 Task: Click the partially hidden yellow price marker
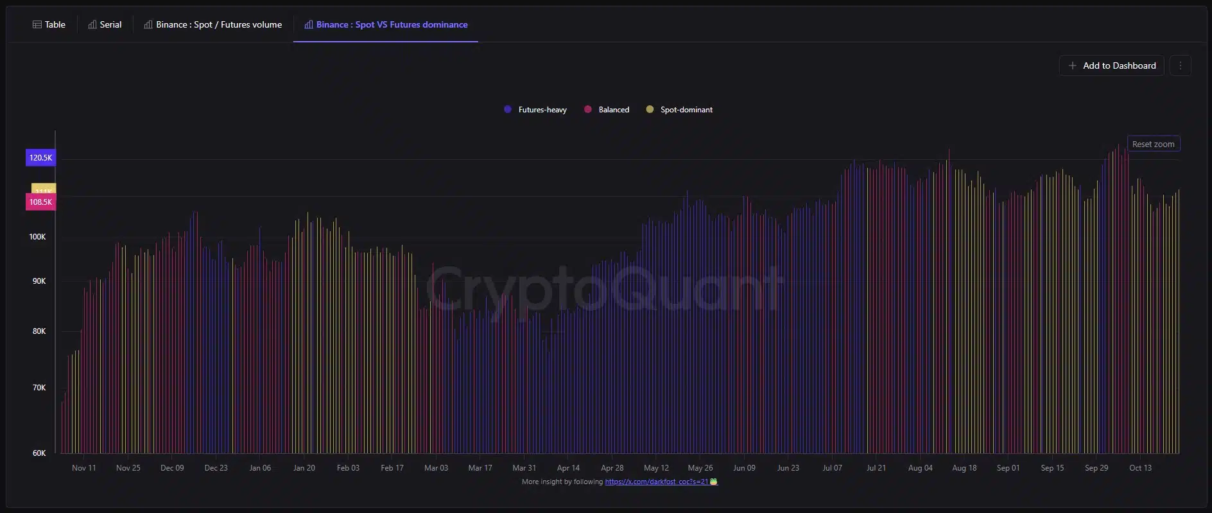(44, 189)
